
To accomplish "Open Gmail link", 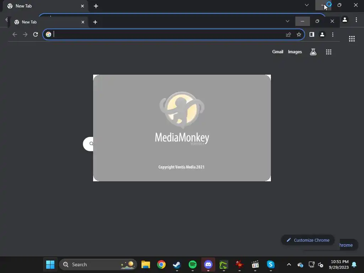I will click(278, 52).
